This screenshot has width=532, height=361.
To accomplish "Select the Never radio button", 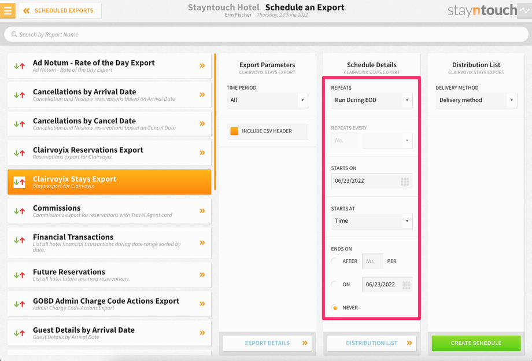I will click(335, 308).
